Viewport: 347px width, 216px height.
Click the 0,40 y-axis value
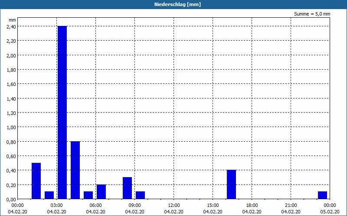click(x=11, y=171)
